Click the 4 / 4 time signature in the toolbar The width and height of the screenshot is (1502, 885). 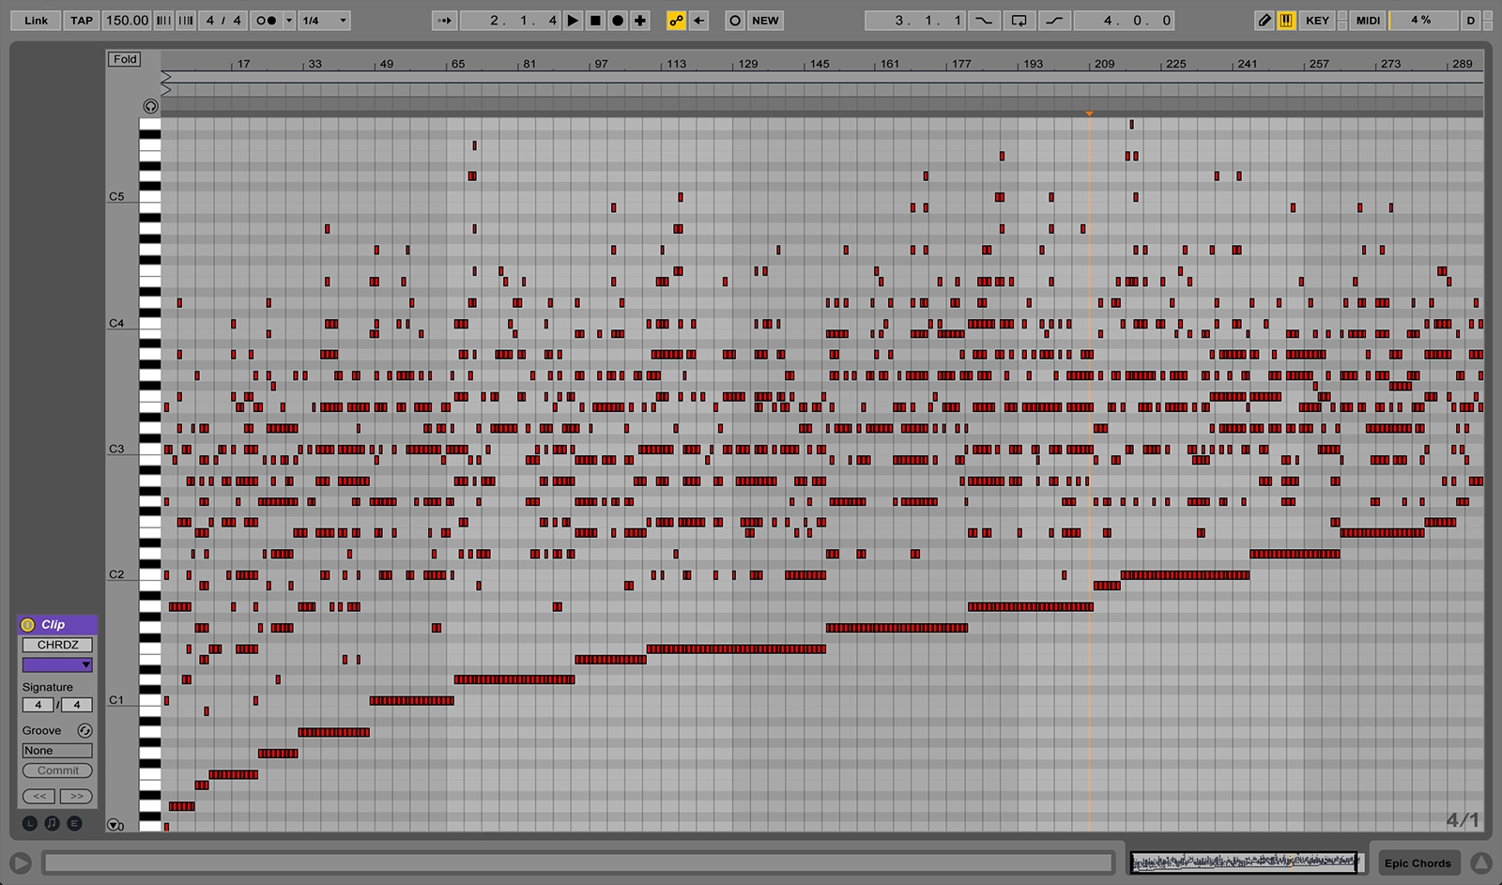[223, 21]
